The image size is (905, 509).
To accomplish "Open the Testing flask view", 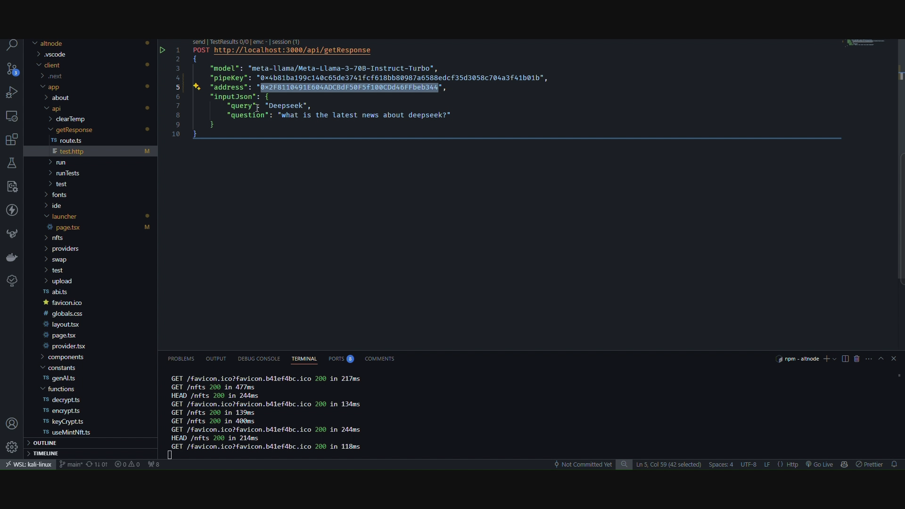I will 12,163.
